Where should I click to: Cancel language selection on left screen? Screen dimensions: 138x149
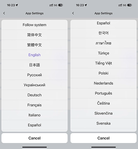point(34,138)
